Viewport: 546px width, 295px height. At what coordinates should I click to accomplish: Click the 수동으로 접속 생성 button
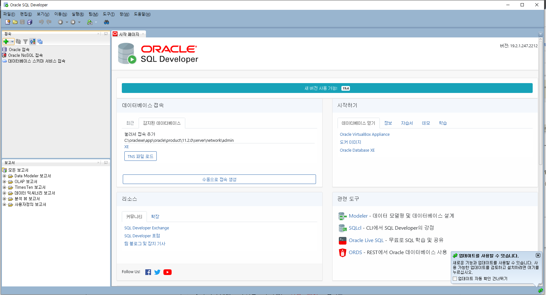coord(219,179)
